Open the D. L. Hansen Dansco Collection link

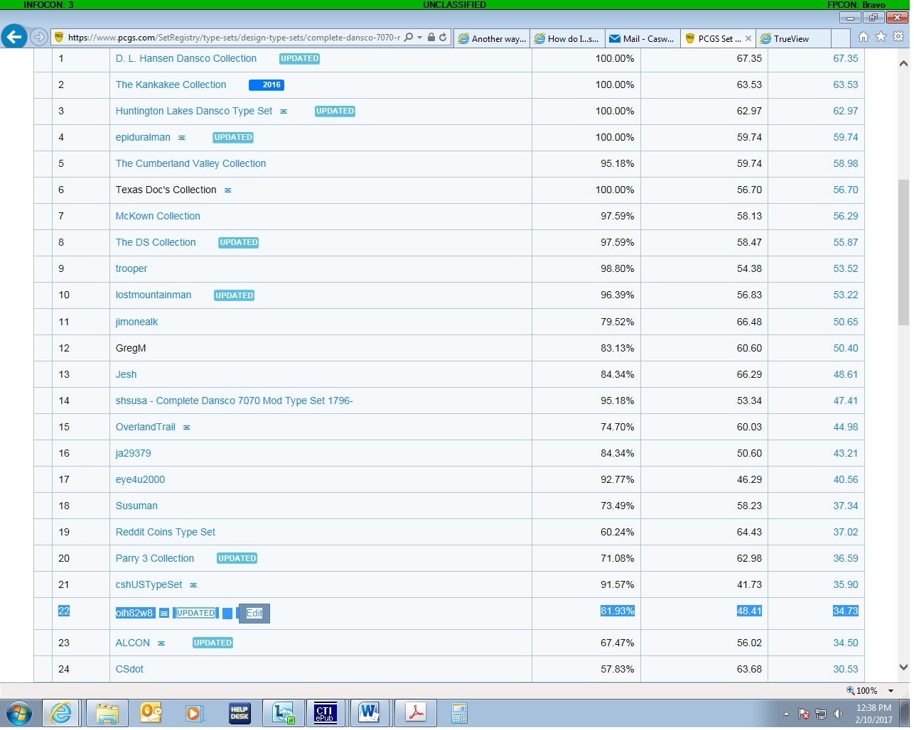pos(186,58)
